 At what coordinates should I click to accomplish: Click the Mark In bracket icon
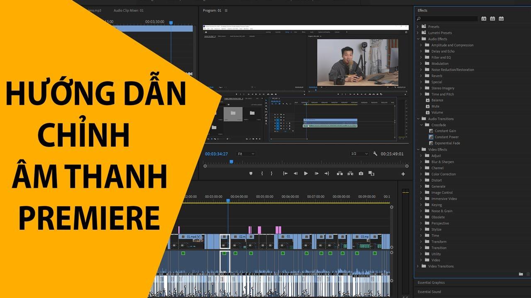tap(262, 173)
